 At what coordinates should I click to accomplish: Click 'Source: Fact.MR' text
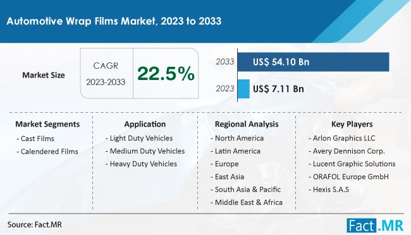[35, 224]
